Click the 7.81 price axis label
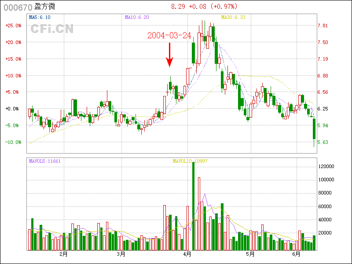Viewport: 352px width, 264px height. [x=323, y=26]
